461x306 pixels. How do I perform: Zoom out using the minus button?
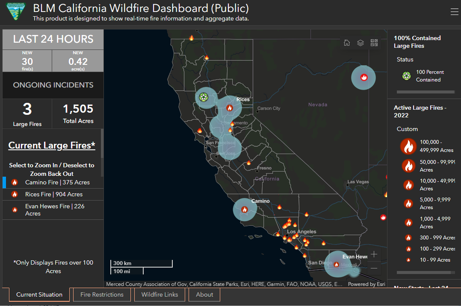click(374, 268)
